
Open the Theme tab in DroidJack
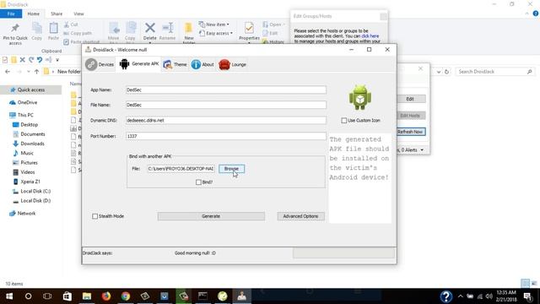(x=175, y=64)
